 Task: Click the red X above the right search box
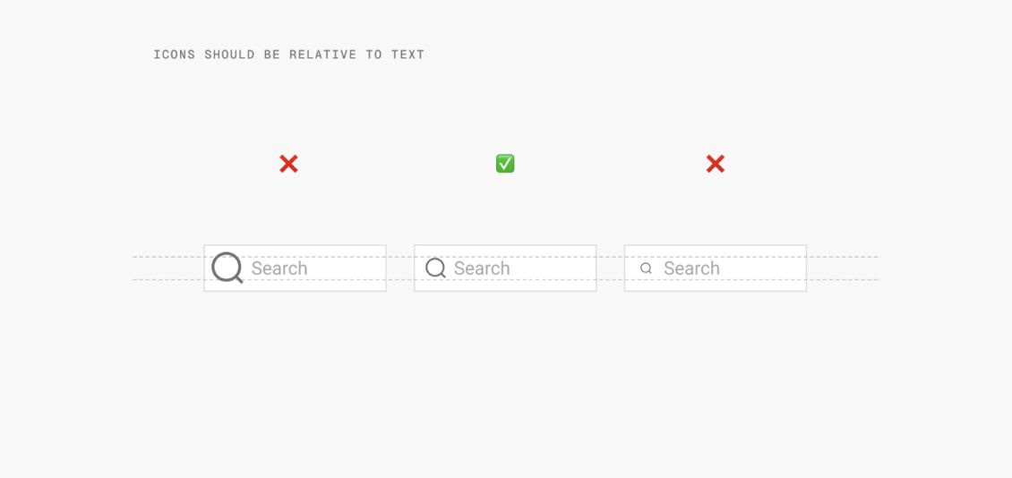pyautogui.click(x=715, y=164)
